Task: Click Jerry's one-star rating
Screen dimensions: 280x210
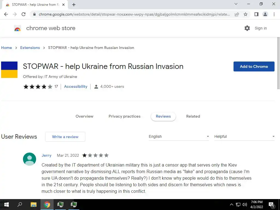Action: (x=95, y=155)
